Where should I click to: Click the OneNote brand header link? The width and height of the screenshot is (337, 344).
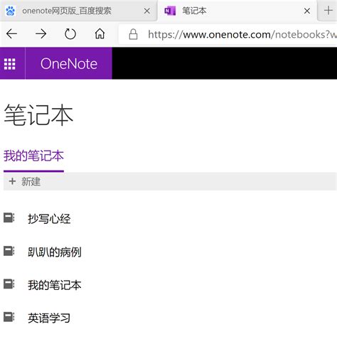(x=69, y=64)
